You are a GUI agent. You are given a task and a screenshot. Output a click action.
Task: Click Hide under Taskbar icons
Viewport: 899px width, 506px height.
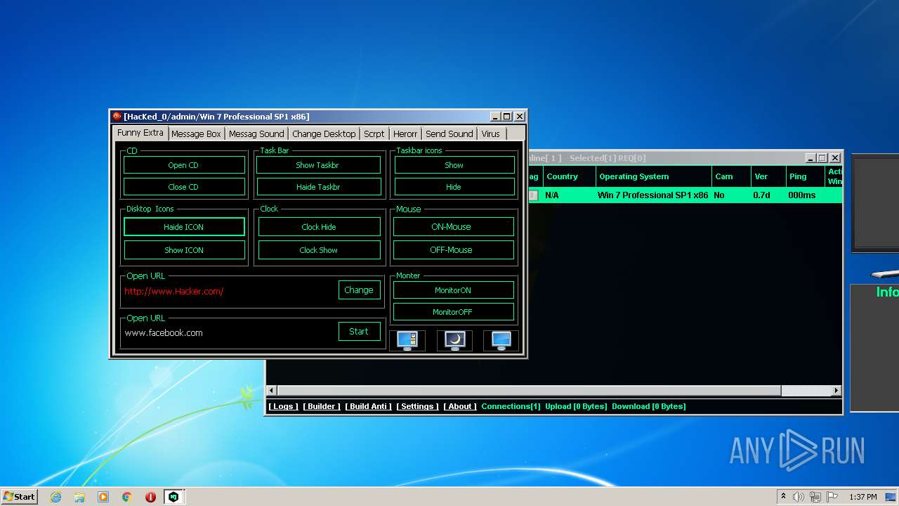point(454,187)
